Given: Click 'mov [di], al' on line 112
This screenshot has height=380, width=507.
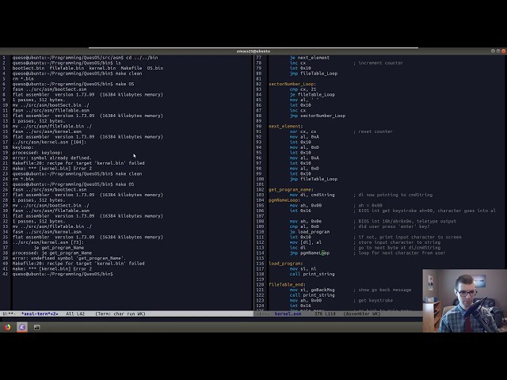Looking at the screenshot, I should (x=306, y=242).
